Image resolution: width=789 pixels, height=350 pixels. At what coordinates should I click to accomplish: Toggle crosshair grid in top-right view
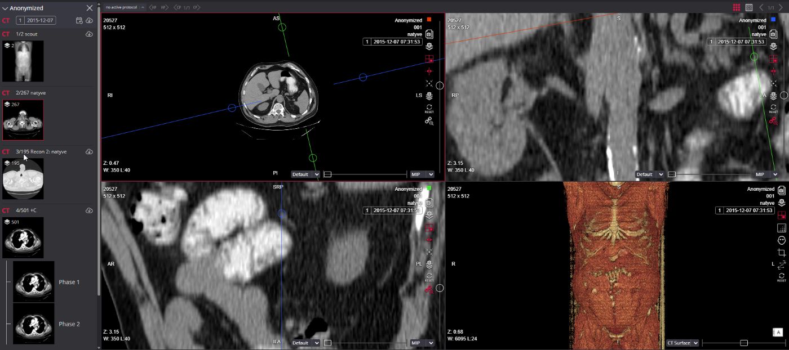(x=773, y=59)
